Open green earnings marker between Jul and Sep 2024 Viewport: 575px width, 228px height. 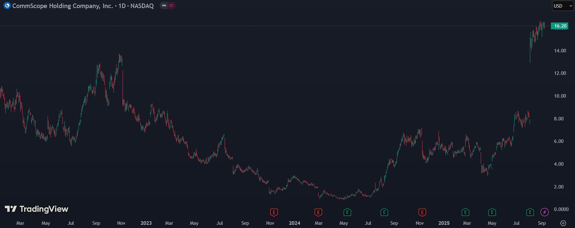pyautogui.click(x=384, y=212)
